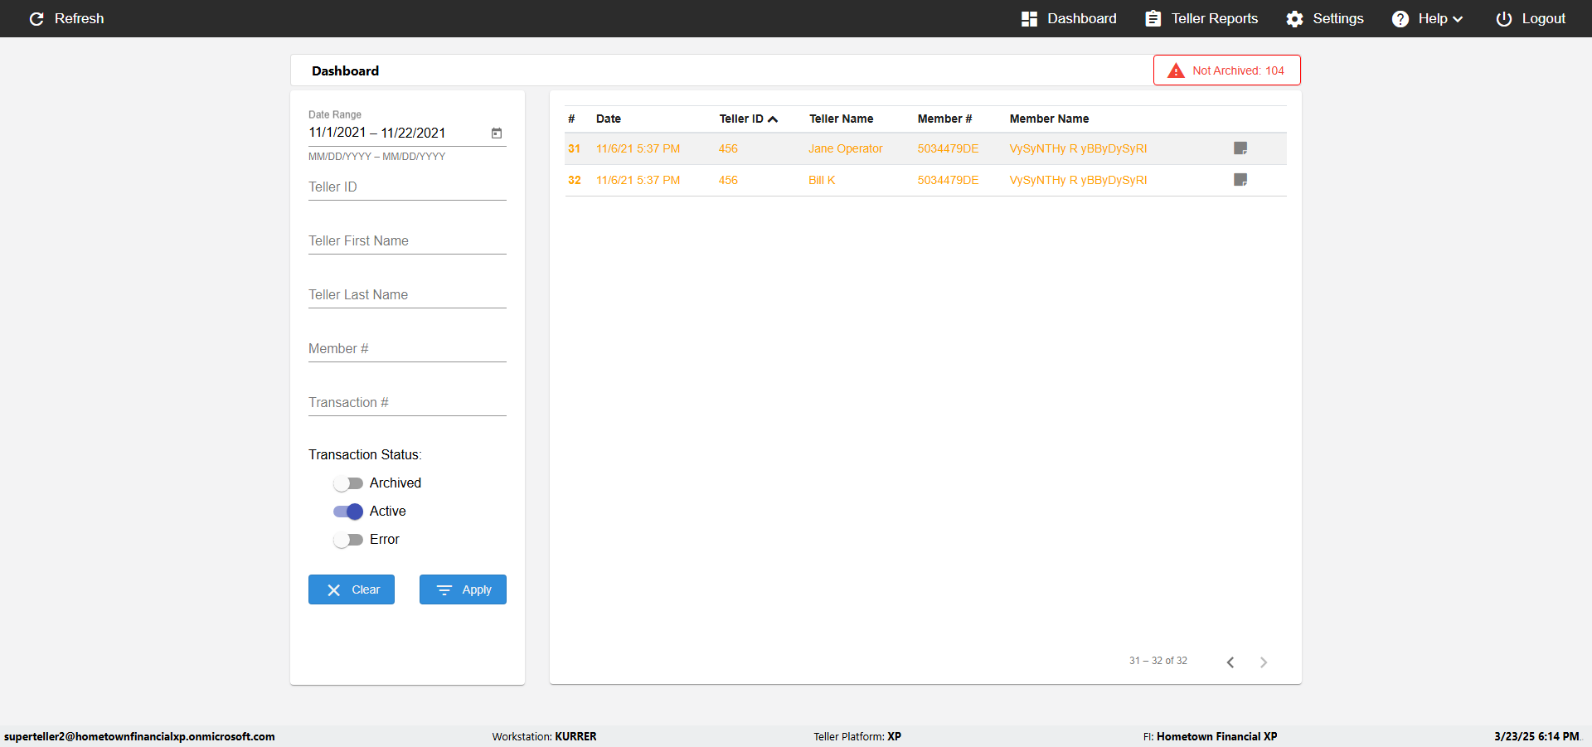The image size is (1592, 747).
Task: Open the date range calendar picker
Action: tap(497, 133)
